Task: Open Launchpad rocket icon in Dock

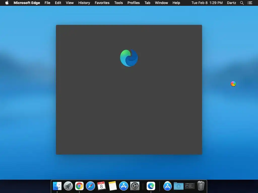Action: pos(68,186)
